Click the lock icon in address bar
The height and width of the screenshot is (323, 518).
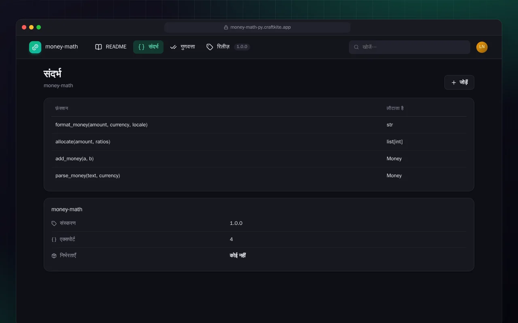point(226,27)
